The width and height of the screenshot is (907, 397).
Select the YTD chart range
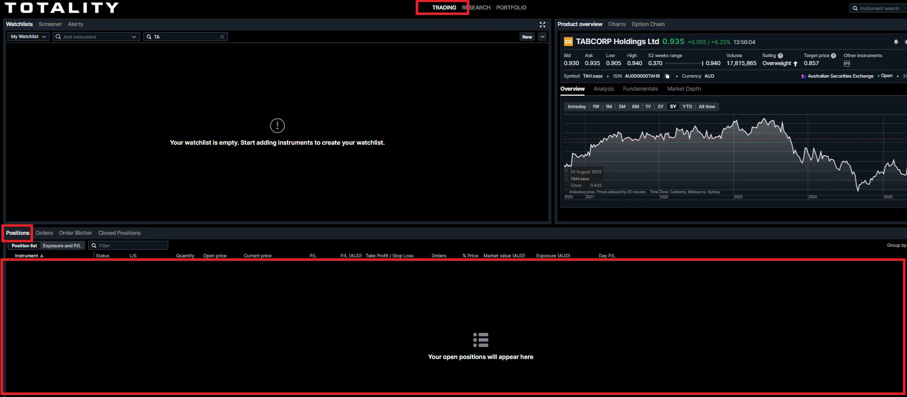[x=687, y=107]
